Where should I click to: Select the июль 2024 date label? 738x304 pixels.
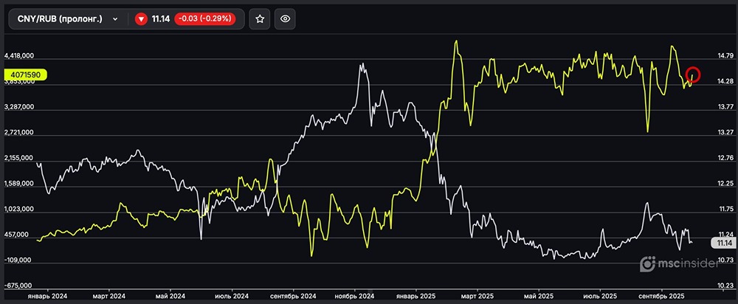coord(233,296)
